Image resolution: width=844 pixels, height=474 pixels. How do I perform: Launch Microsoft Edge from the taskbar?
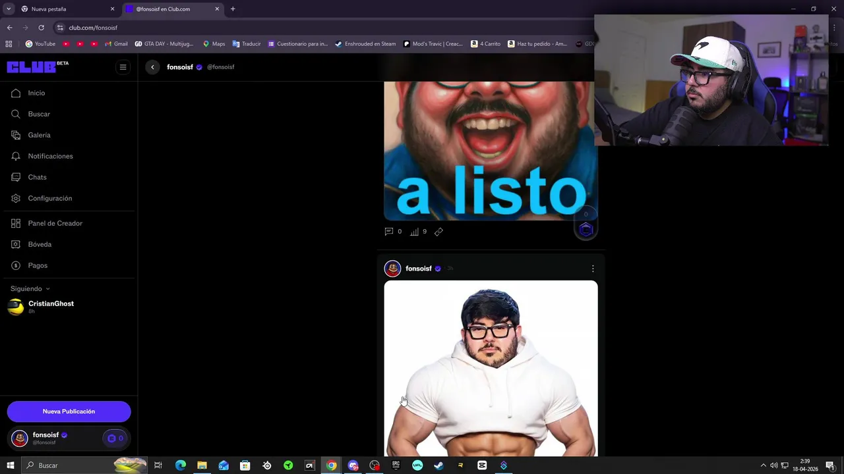pos(180,465)
